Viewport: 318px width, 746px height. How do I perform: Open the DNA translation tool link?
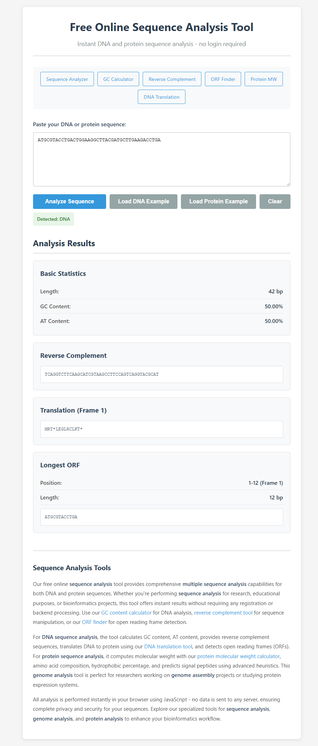168,647
